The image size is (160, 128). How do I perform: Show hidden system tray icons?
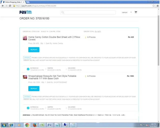pyautogui.click(x=138, y=125)
